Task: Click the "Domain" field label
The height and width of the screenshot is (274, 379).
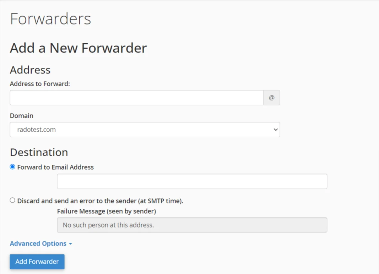Action: (x=22, y=116)
